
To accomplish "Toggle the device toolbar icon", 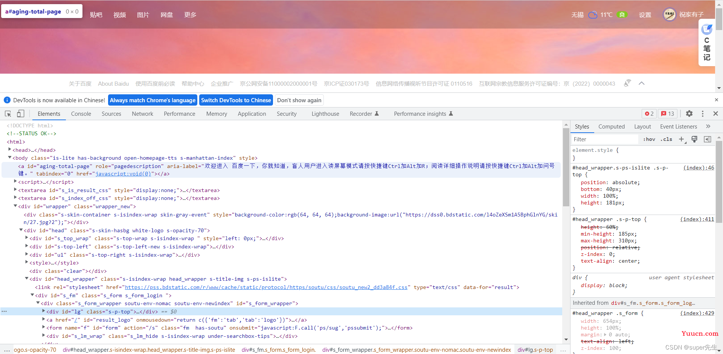I will pos(21,113).
